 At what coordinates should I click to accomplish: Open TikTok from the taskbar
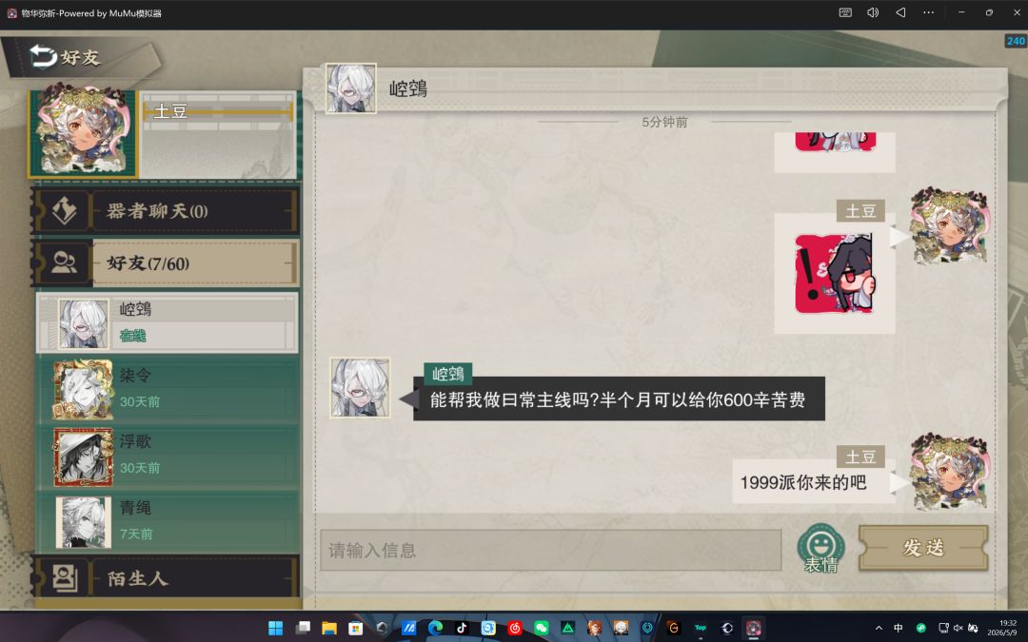coord(462,629)
